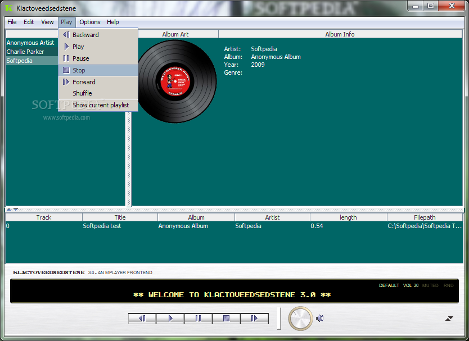
Task: Open the Edit menu
Action: pos(29,22)
